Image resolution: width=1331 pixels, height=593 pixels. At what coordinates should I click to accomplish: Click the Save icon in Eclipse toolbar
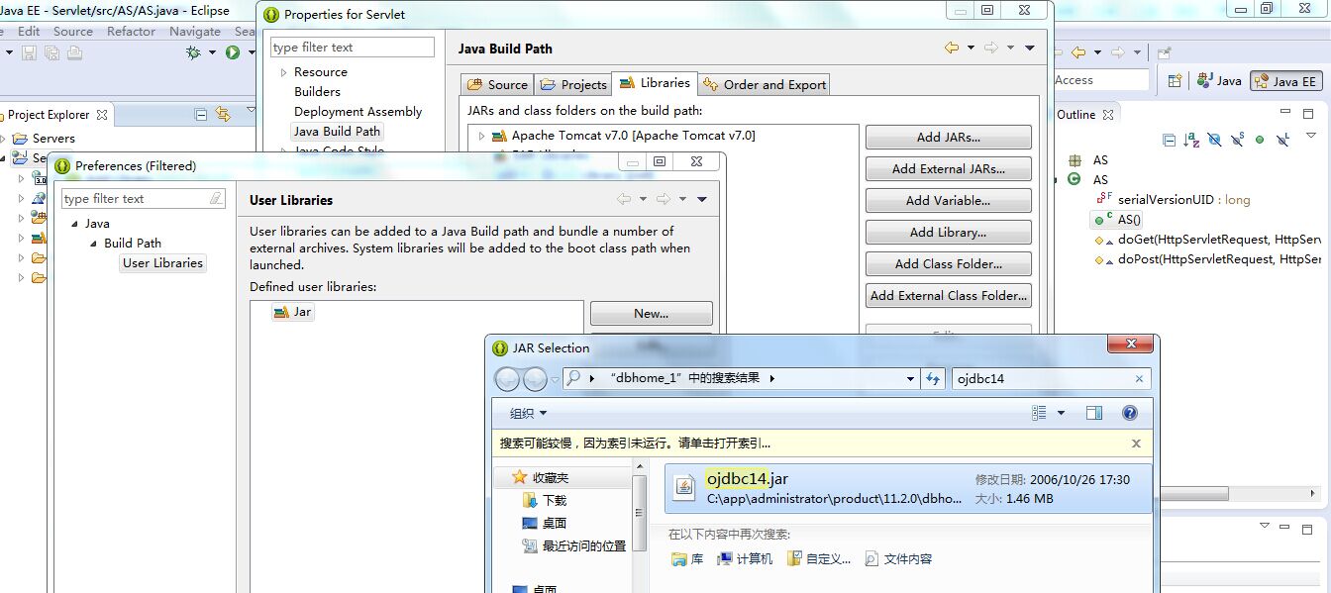[x=29, y=52]
